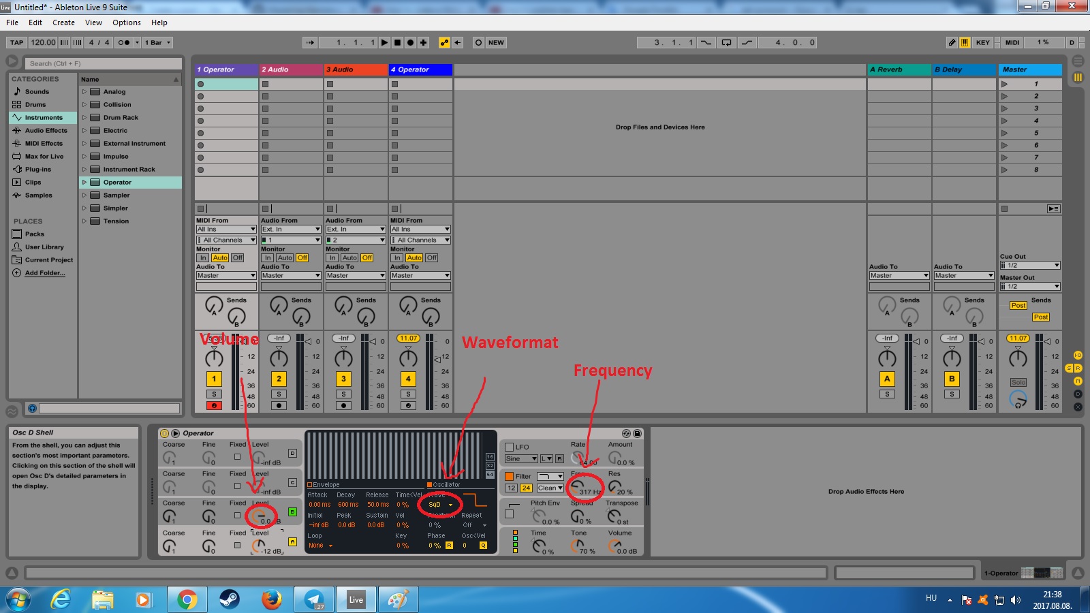Open Firefox from the taskbar
Screen dimensions: 1090x613
(271, 599)
